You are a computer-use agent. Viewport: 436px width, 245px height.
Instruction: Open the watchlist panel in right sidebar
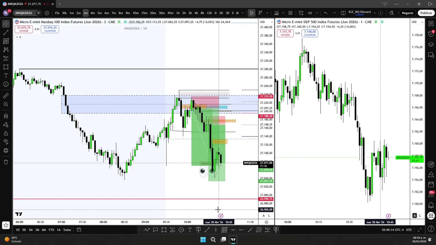(x=431, y=24)
